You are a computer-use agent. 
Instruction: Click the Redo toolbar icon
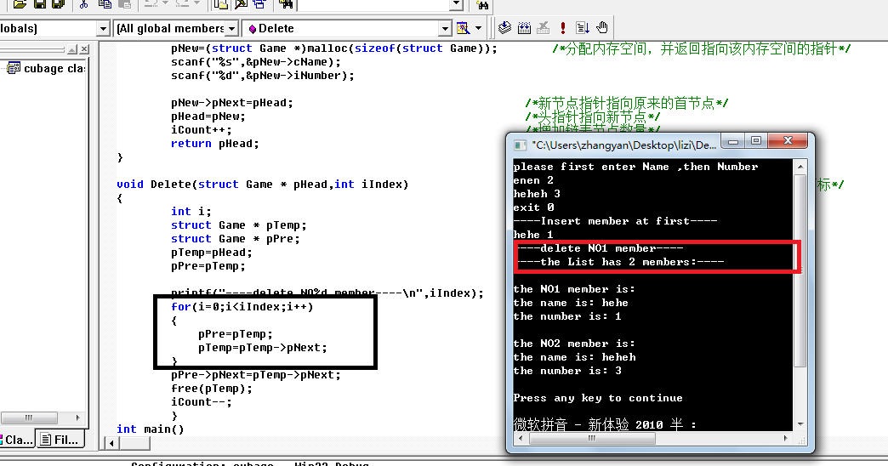[x=182, y=4]
